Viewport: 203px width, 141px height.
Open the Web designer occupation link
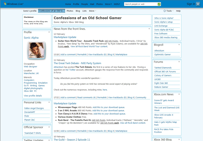coord(31,66)
